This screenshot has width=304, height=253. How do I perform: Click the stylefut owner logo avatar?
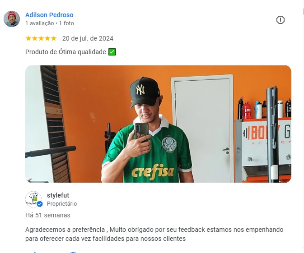tap(33, 199)
